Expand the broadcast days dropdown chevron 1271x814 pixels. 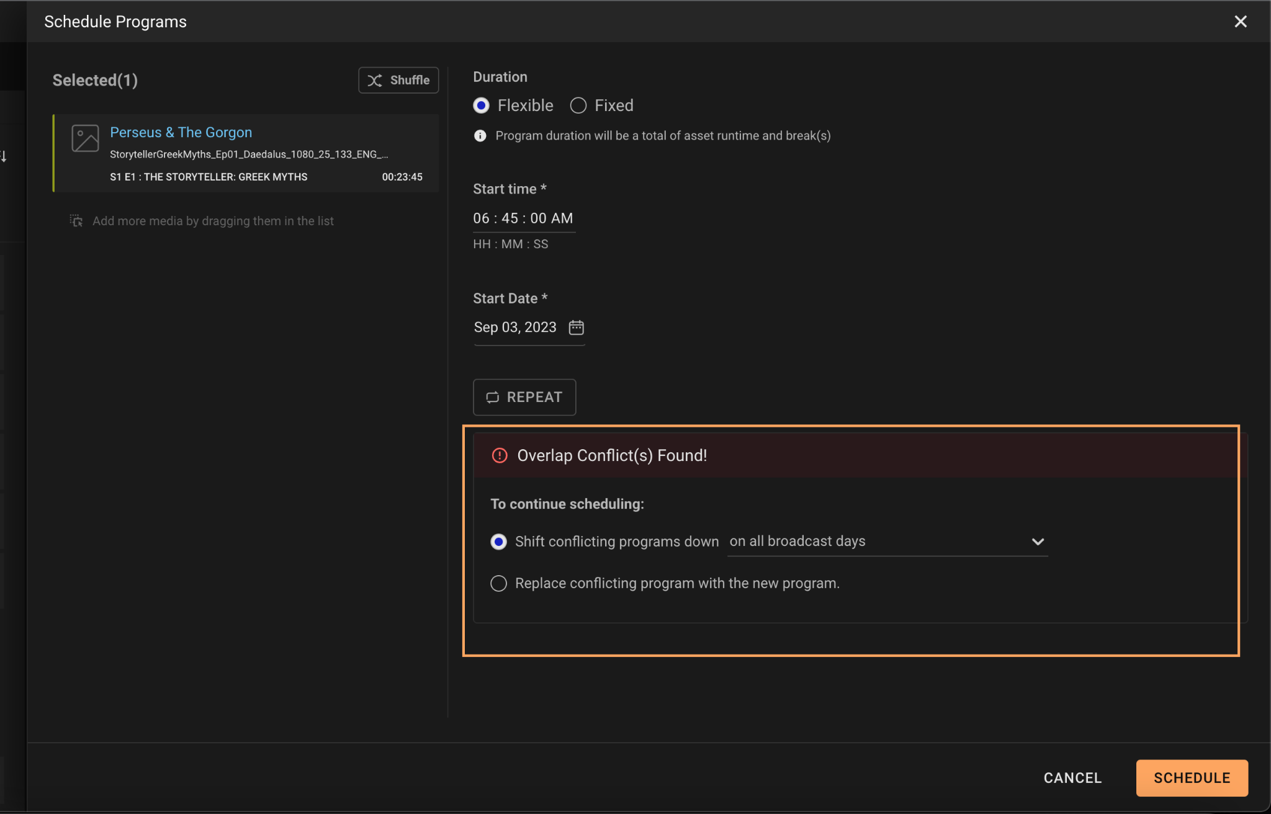pos(1038,542)
